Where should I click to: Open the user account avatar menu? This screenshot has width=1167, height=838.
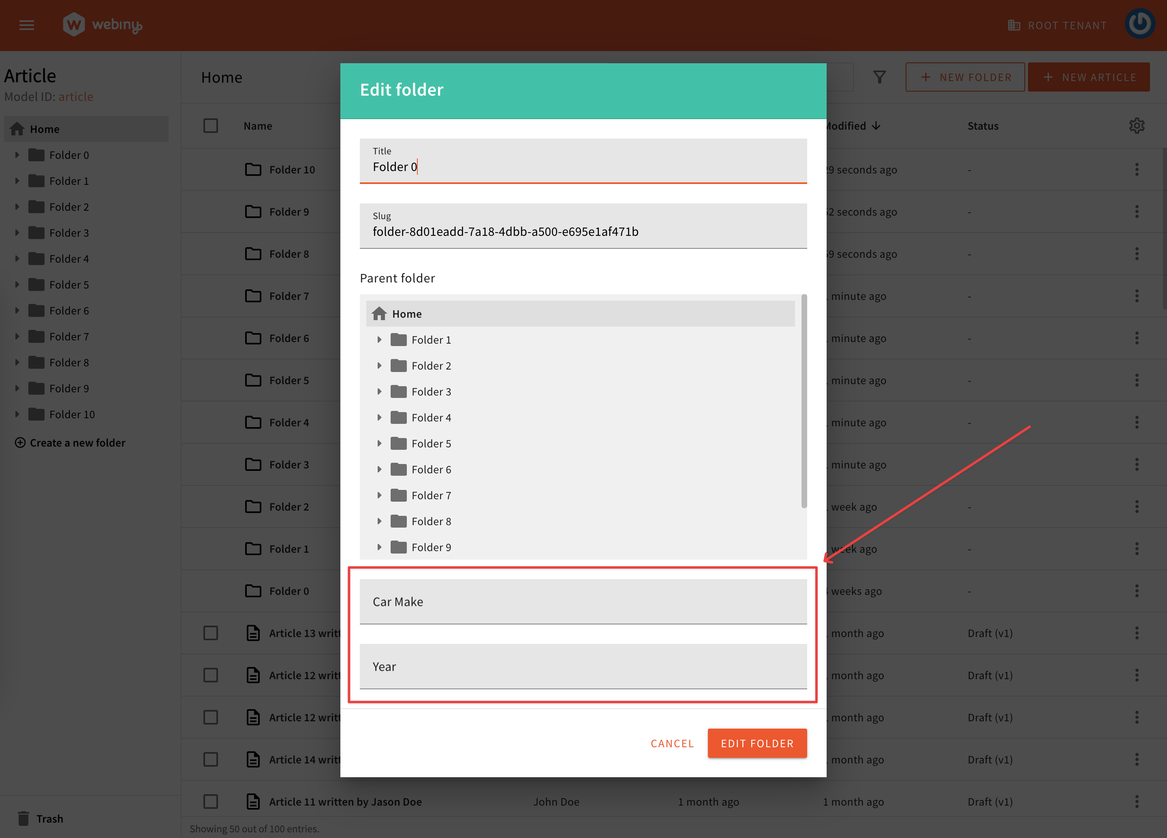pos(1140,23)
